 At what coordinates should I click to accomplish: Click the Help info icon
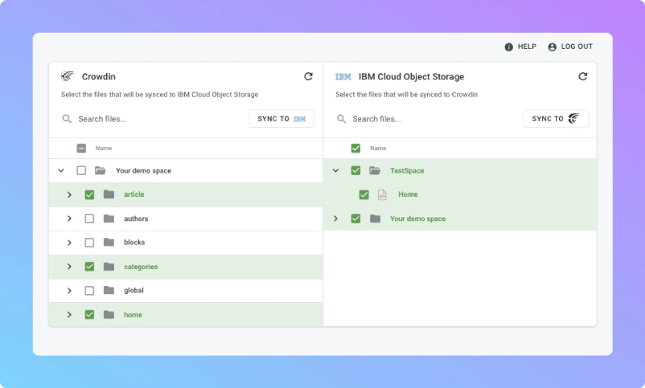[x=509, y=47]
